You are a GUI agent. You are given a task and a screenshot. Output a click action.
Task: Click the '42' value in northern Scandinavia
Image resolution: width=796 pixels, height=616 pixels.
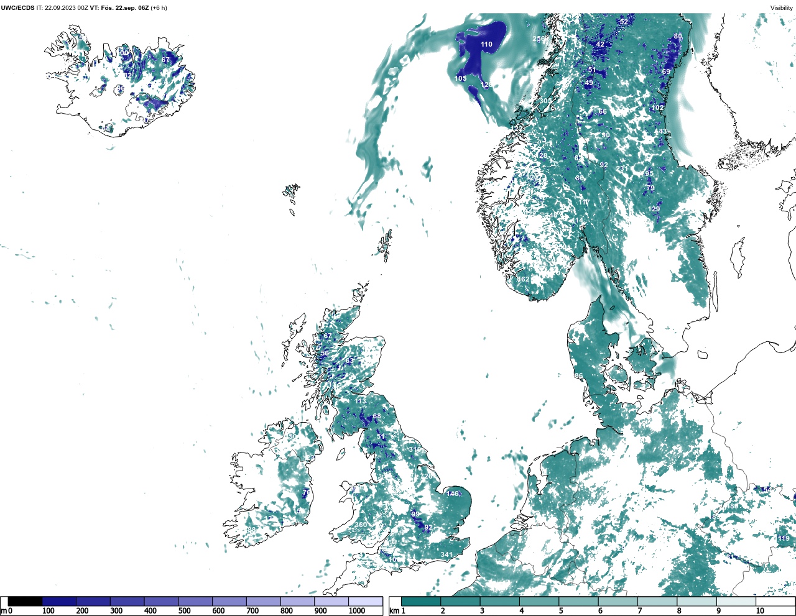(600, 44)
